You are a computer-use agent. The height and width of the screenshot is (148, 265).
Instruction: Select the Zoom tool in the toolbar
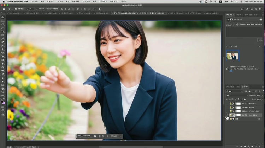pyautogui.click(x=2, y=92)
